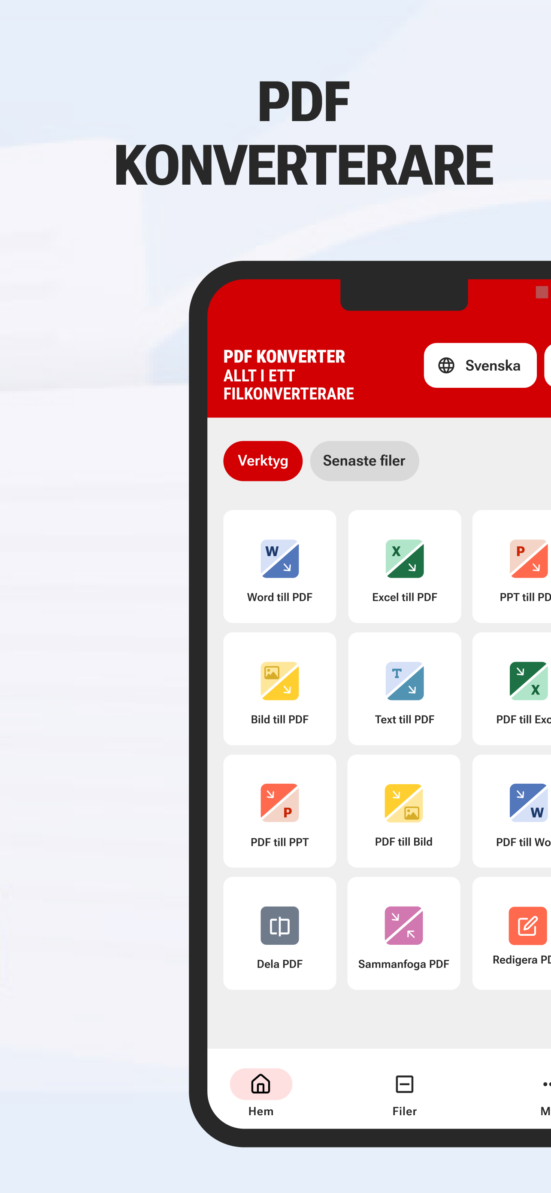Open the PPT till PDF converter icon

[529, 559]
